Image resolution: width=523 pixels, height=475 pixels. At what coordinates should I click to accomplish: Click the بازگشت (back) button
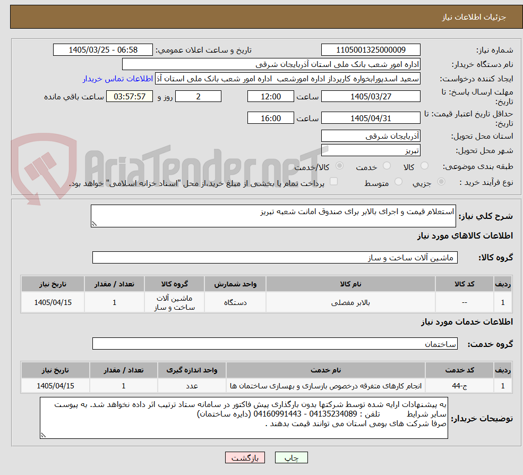[245, 457]
